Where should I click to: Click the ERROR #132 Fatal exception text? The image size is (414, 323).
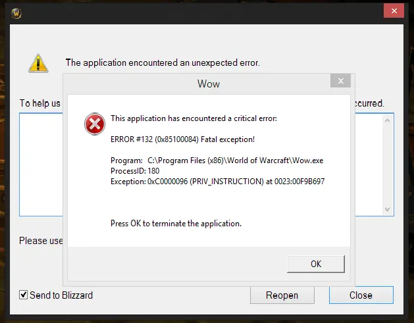[182, 139]
